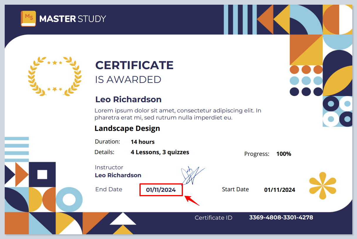This screenshot has height=239, width=357.
Task: Click the Landscape Design course title
Action: pos(127,128)
